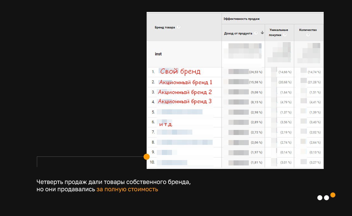This screenshot has width=352, height=216.
Task: Open help icon under Количество header
Action: [308, 35]
